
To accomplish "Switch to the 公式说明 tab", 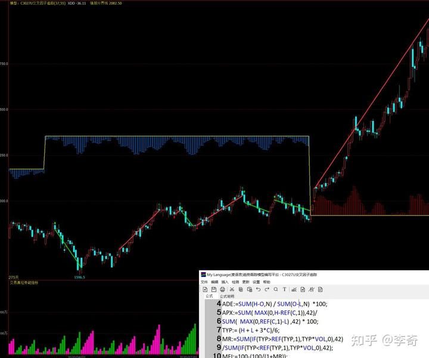I will click(227, 296).
